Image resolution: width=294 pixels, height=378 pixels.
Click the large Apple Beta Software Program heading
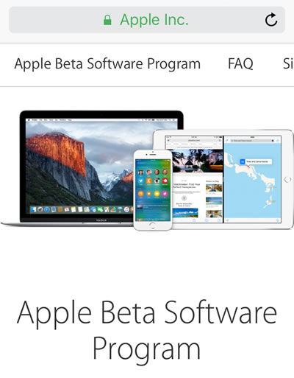click(x=147, y=330)
